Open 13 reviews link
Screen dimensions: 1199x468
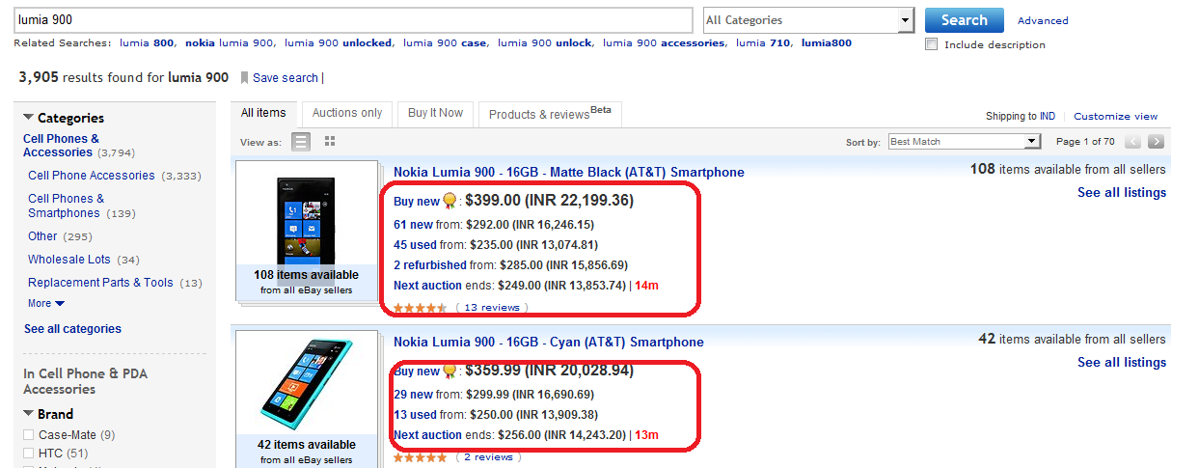coord(491,308)
